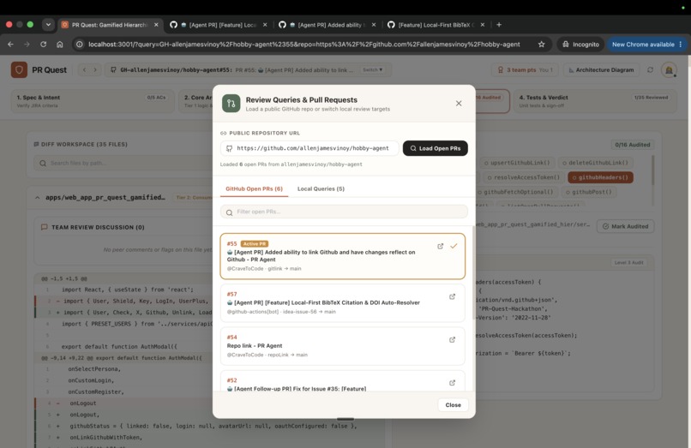This screenshot has height=448, width=691.
Task: Click the checkmark icon on PR #55
Action: (x=454, y=246)
